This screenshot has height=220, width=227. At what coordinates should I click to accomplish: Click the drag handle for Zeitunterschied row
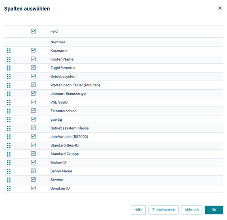click(9, 111)
